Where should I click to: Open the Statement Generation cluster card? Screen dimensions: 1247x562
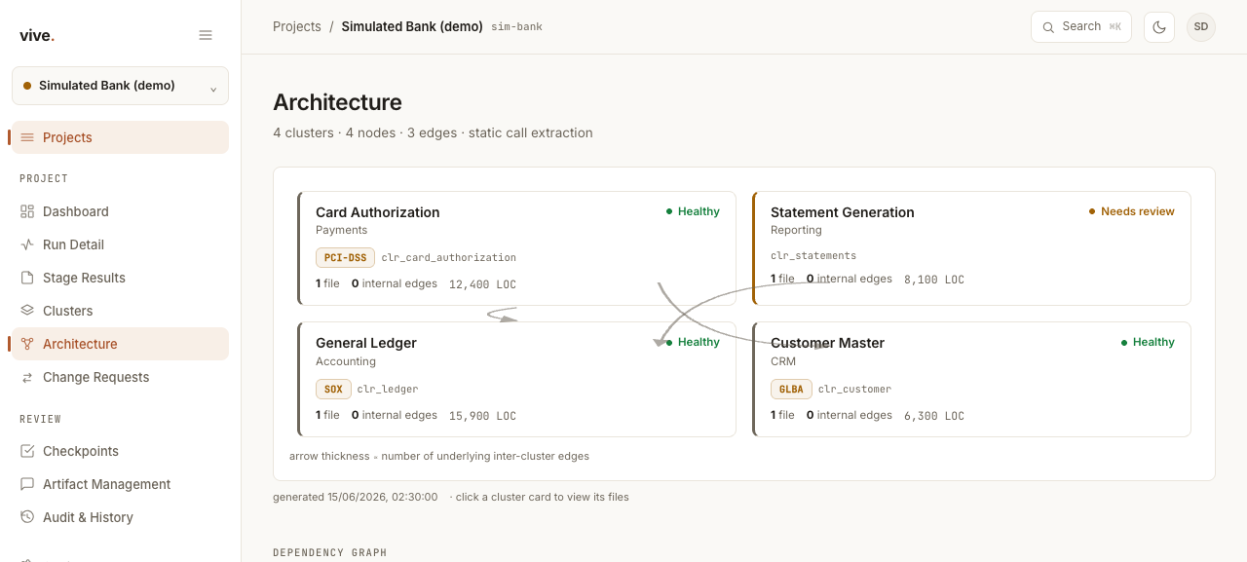pyautogui.click(x=971, y=248)
